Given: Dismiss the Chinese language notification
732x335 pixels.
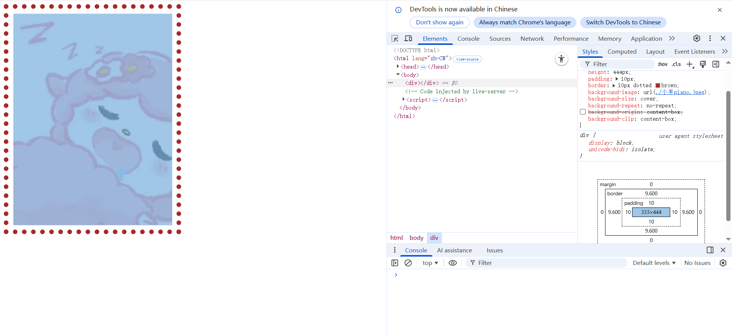Looking at the screenshot, I should [720, 10].
